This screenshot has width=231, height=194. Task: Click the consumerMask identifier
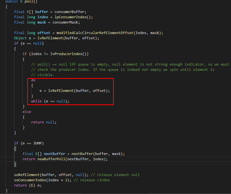coord(65,22)
